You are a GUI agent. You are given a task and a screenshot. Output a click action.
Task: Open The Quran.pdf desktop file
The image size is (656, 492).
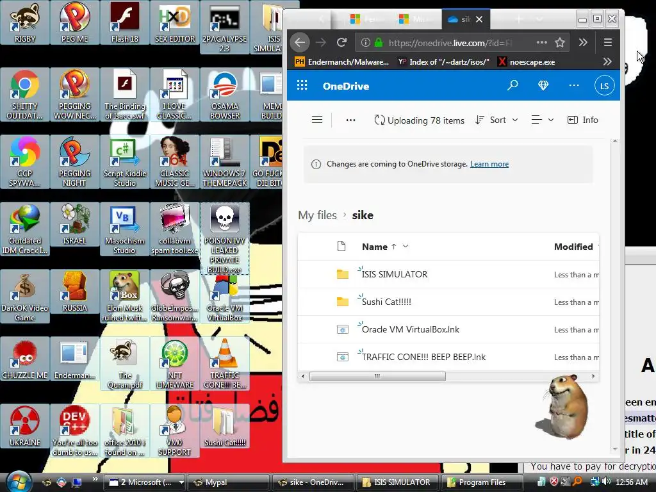click(125, 364)
